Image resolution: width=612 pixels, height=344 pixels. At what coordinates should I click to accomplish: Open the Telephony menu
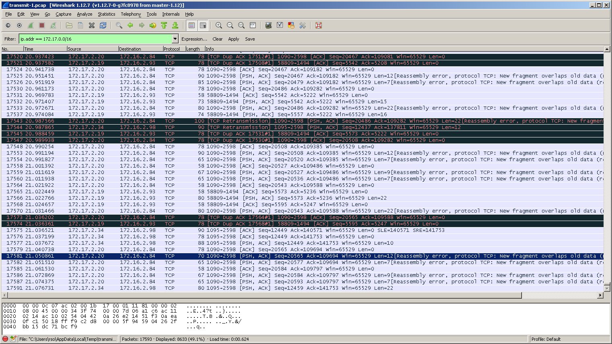[x=131, y=14]
